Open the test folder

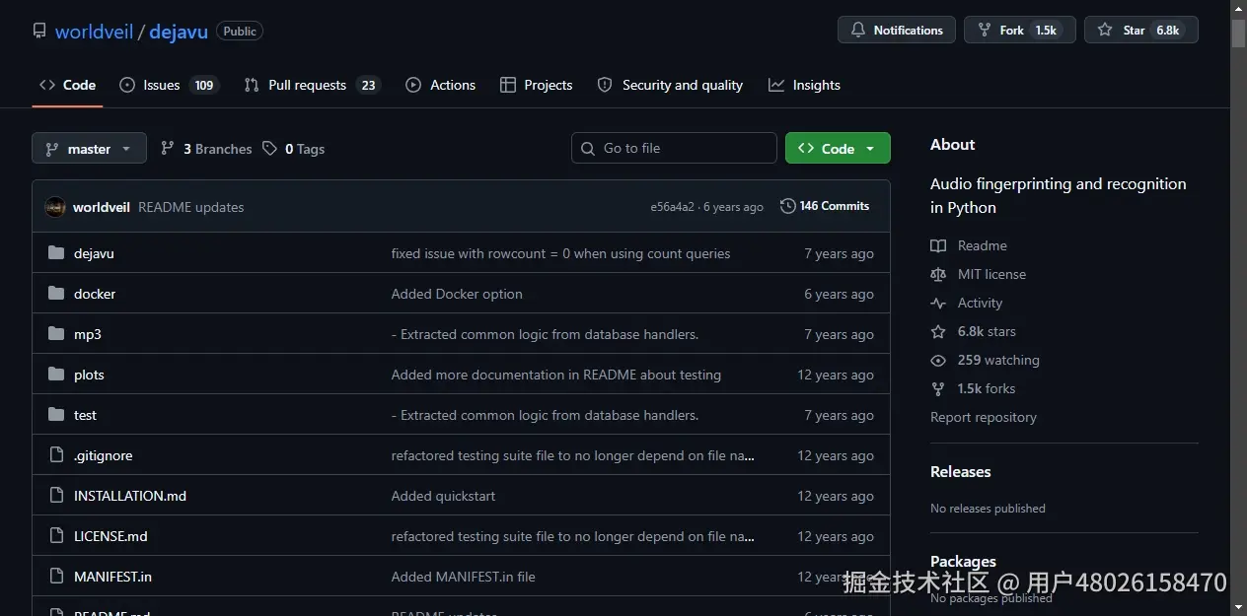(85, 415)
